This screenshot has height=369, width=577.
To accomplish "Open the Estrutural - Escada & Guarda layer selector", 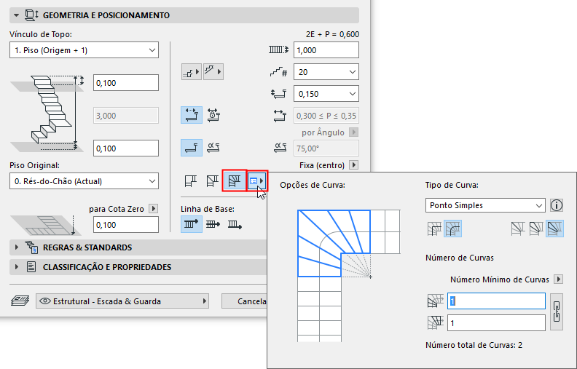I will [x=122, y=301].
